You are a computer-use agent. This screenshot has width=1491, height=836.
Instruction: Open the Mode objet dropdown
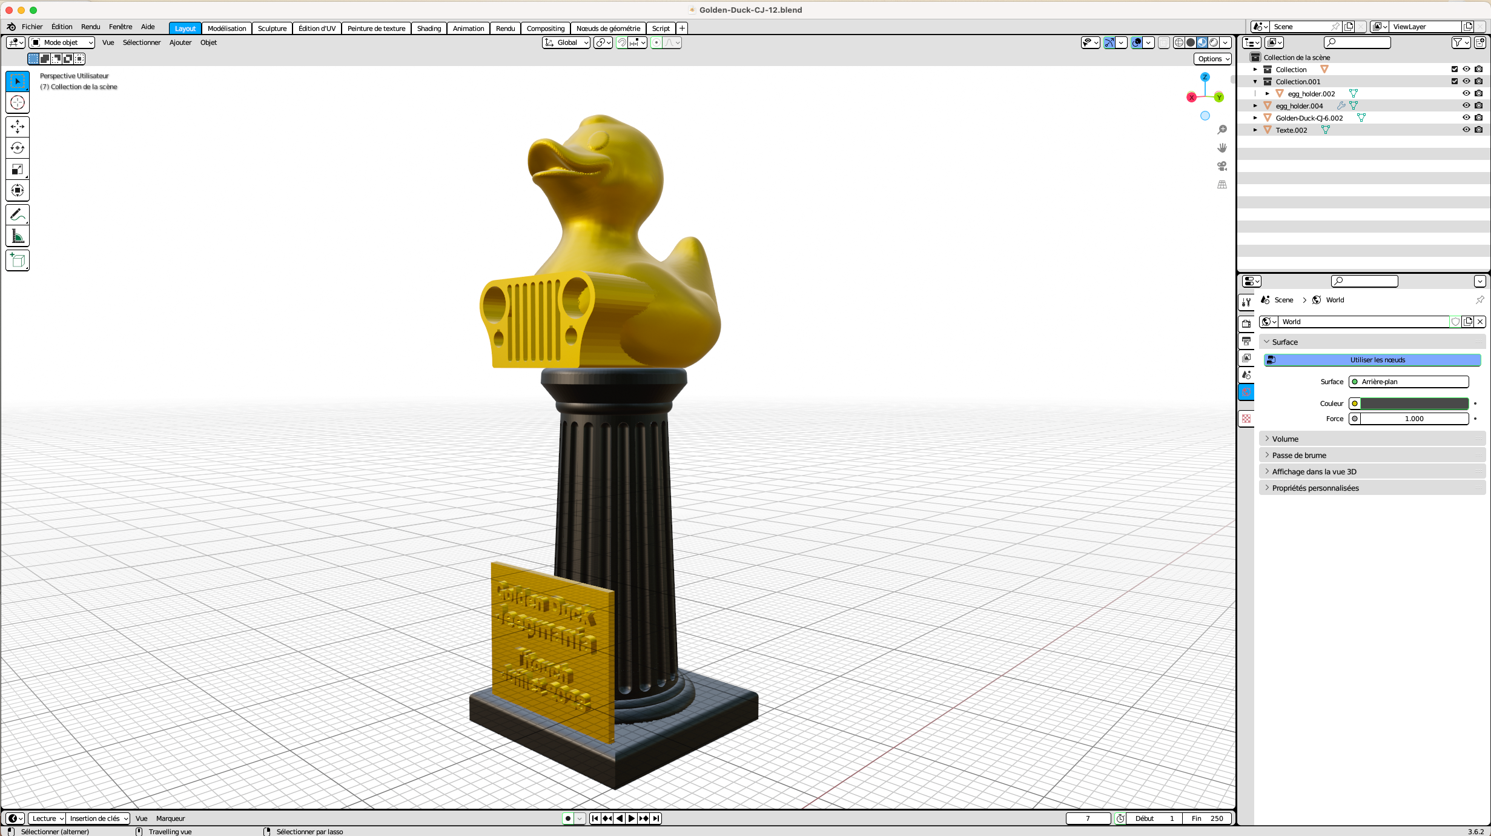coord(62,42)
